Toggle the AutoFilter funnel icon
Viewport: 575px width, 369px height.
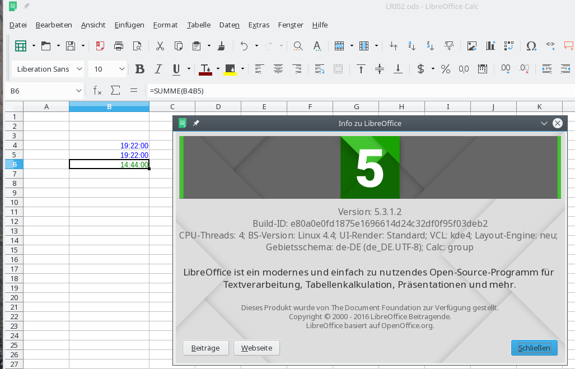(x=449, y=46)
